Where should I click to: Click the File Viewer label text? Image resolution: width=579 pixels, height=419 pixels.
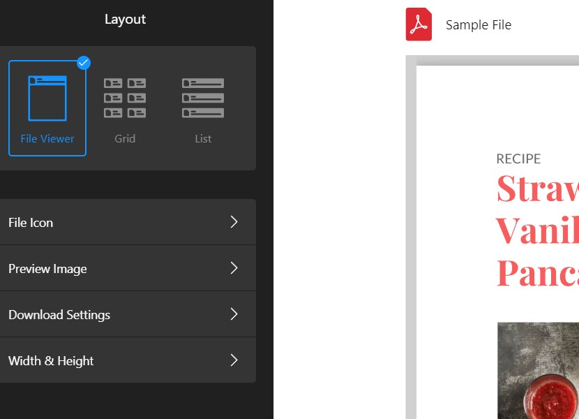click(x=47, y=138)
